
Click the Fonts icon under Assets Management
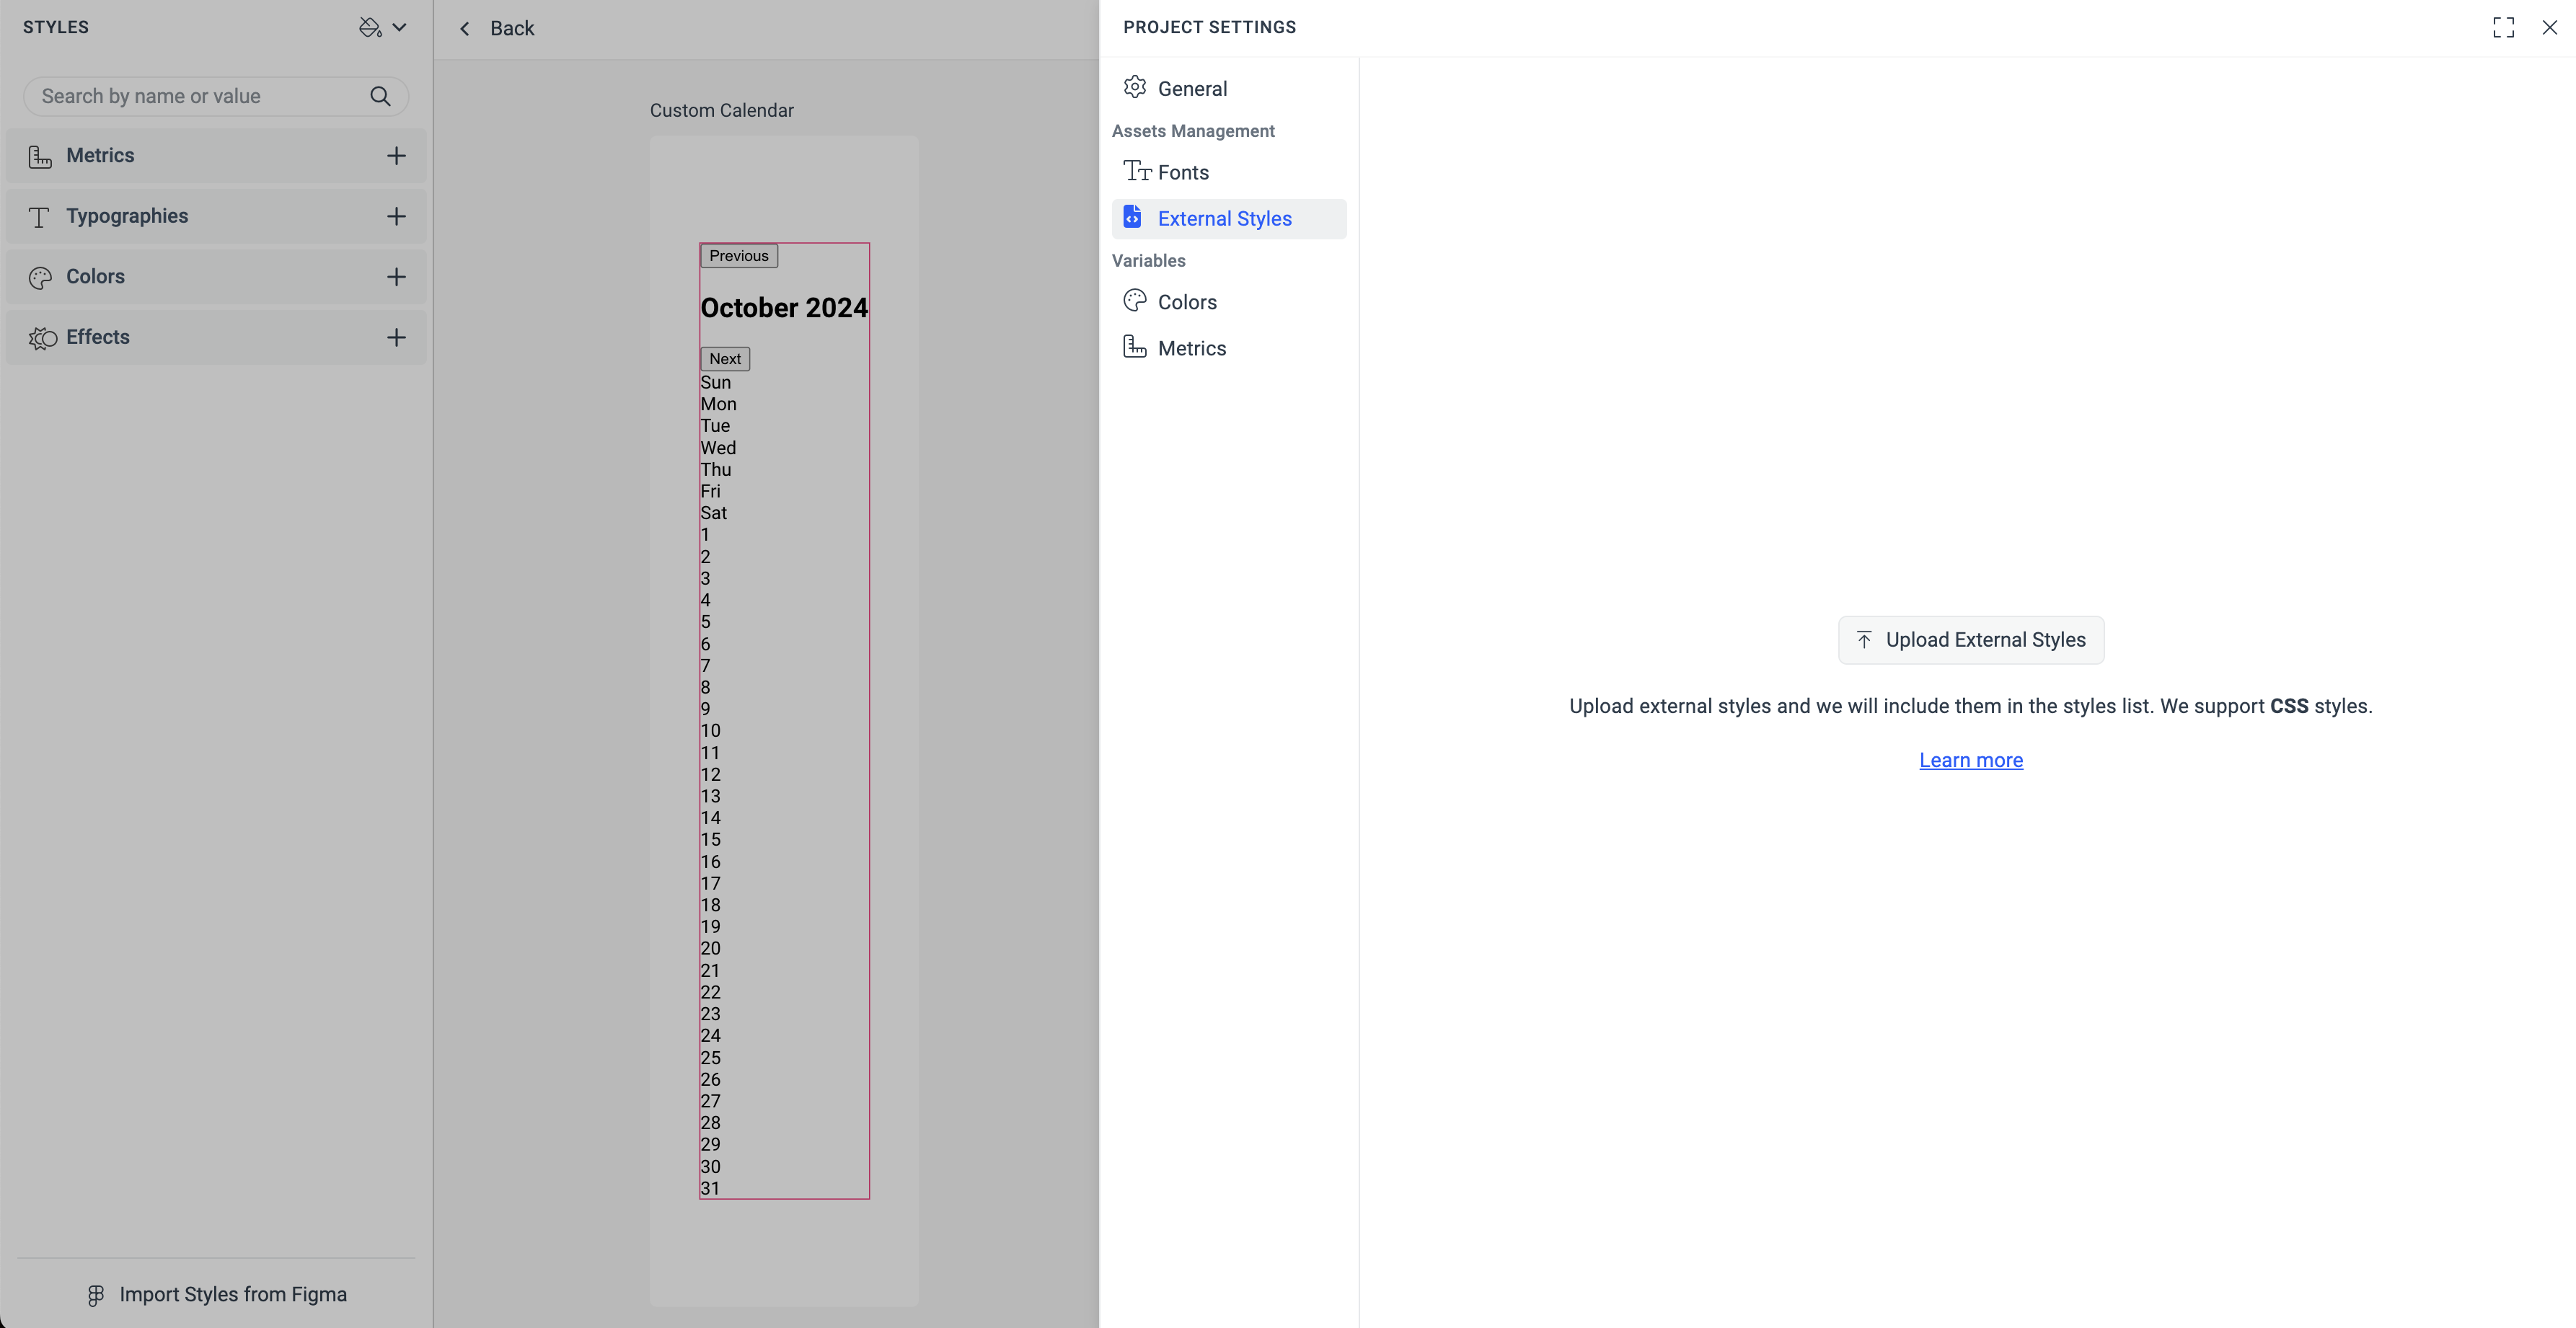1138,171
